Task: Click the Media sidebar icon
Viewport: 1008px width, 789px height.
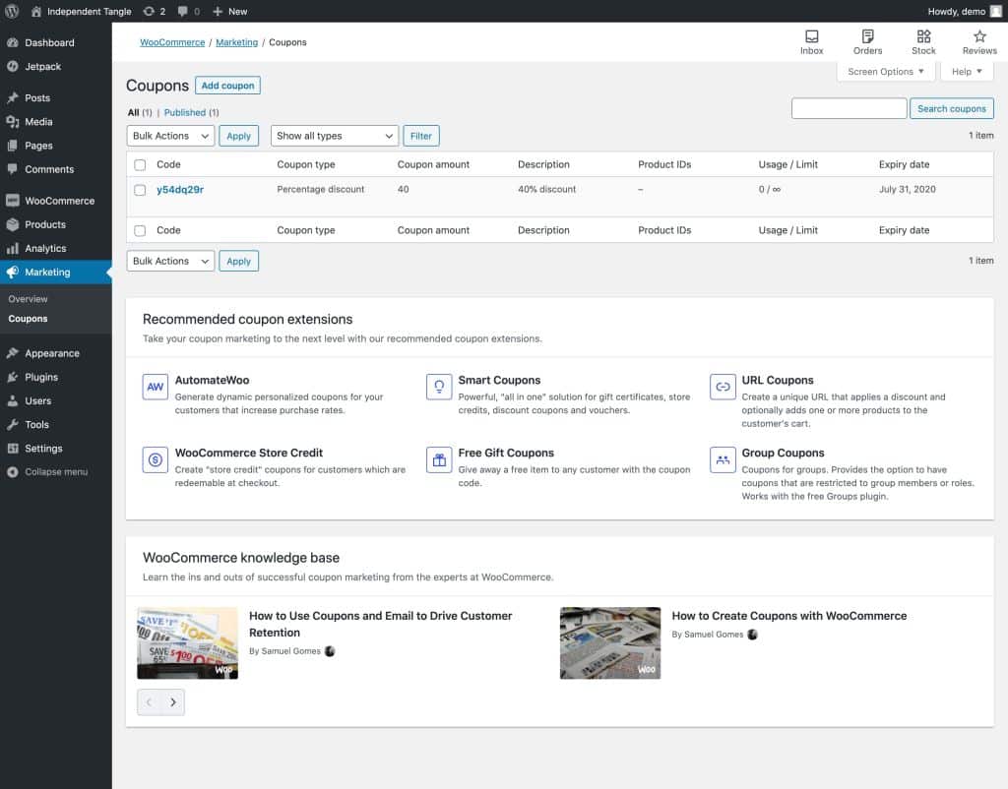Action: pyautogui.click(x=12, y=121)
